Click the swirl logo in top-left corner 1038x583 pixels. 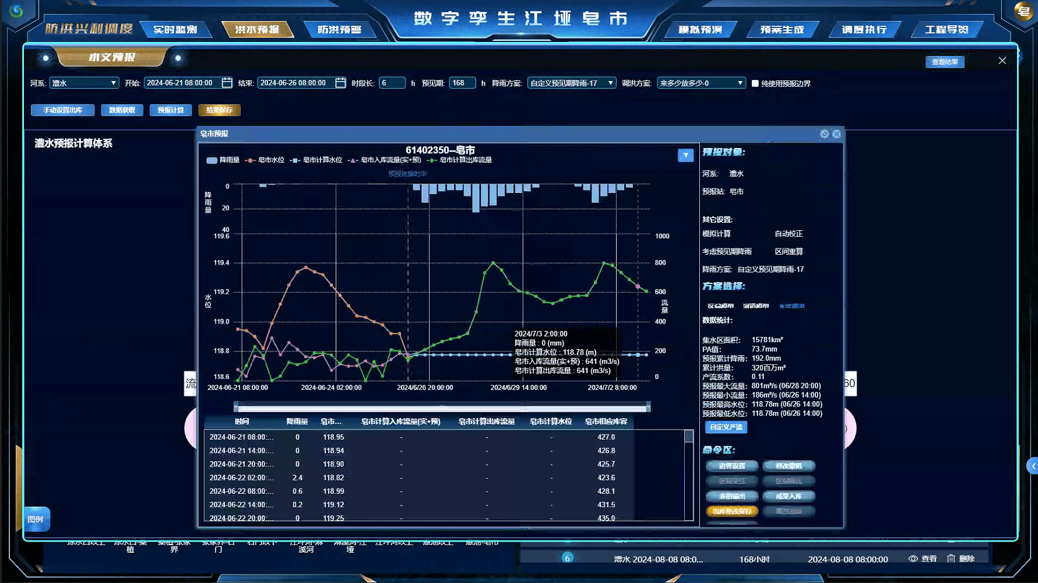pyautogui.click(x=16, y=11)
